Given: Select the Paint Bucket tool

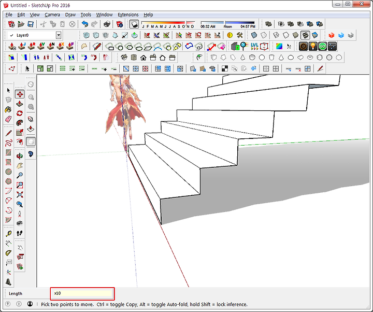Looking at the screenshot, I should pyautogui.click(x=9, y=109).
